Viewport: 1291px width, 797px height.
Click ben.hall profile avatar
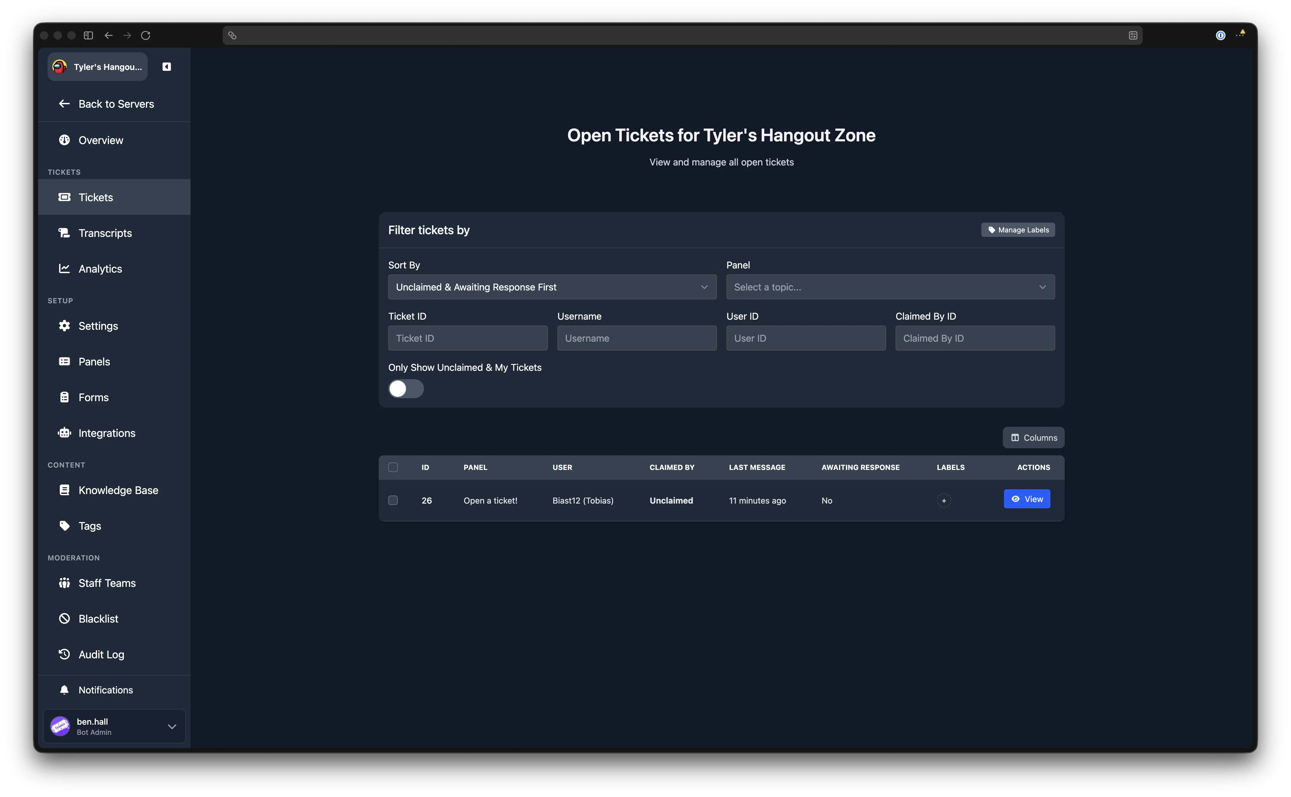60,726
